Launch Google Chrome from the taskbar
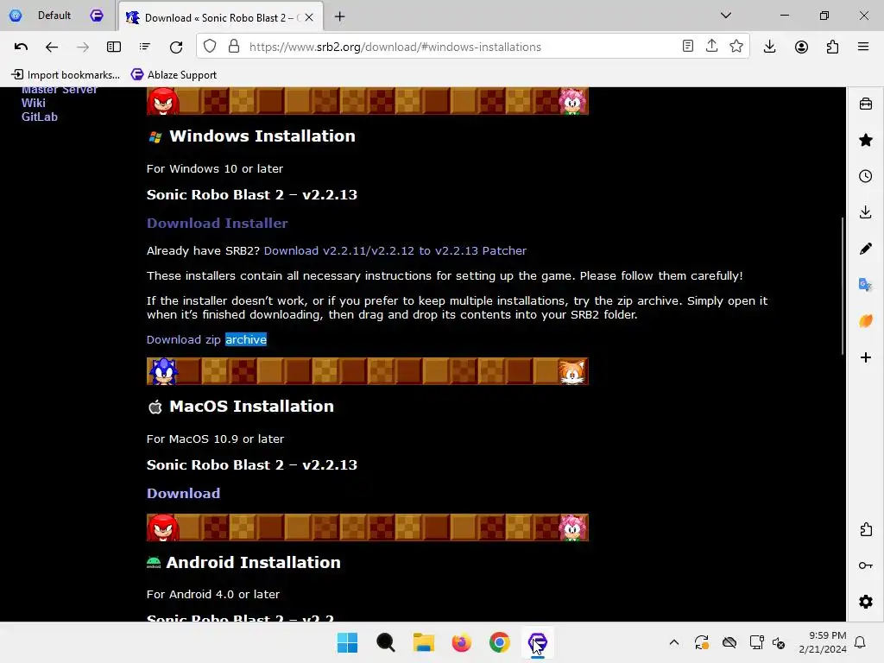This screenshot has height=663, width=884. click(499, 642)
